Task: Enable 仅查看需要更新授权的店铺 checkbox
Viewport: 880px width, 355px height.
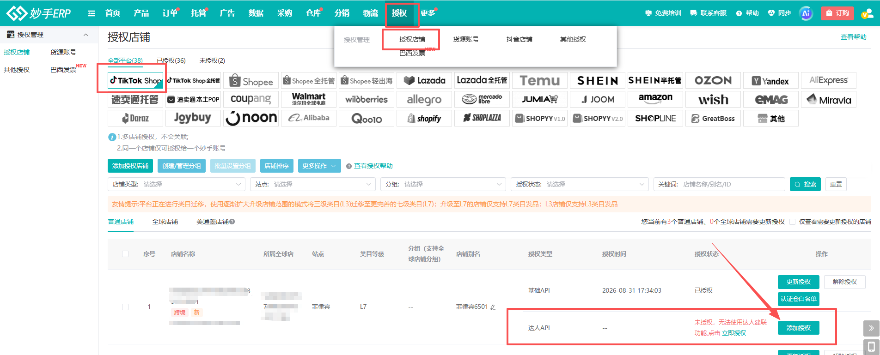Action: coord(792,222)
